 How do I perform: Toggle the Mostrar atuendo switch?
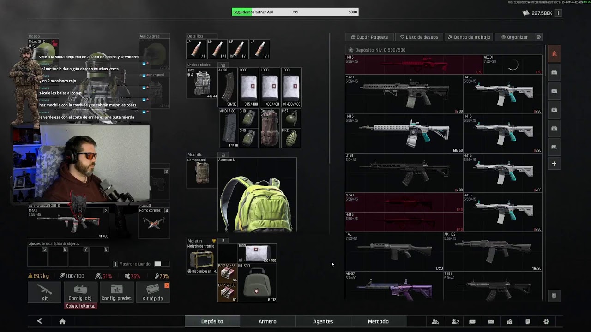pos(161,264)
